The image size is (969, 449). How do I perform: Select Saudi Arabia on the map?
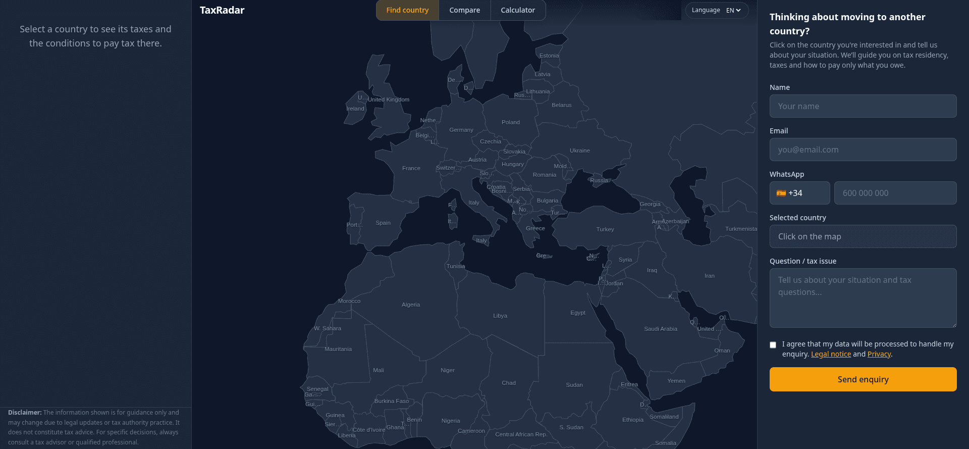(661, 329)
